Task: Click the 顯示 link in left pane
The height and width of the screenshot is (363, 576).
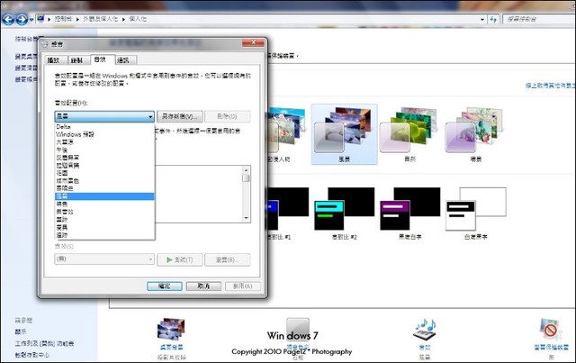Action: click(21, 331)
